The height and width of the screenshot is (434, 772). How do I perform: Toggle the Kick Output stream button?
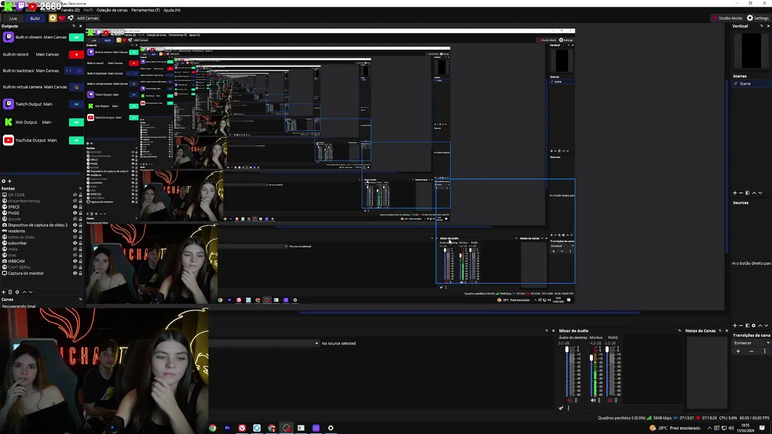pyautogui.click(x=76, y=122)
